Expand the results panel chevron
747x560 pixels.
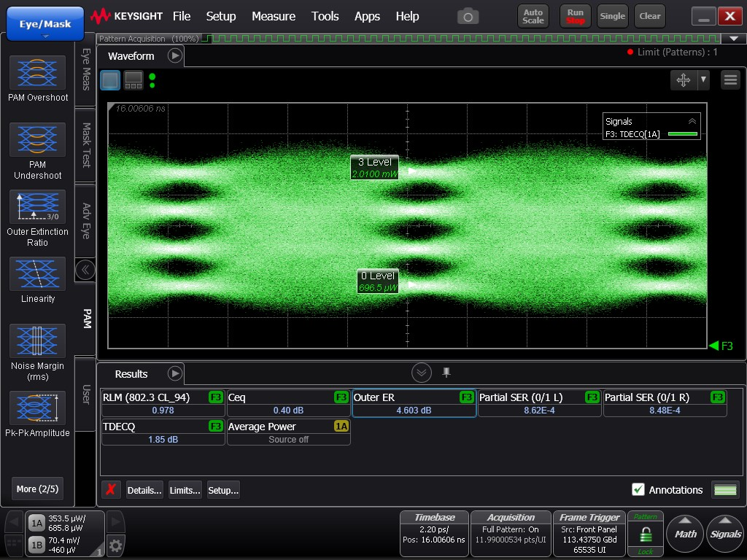point(422,373)
